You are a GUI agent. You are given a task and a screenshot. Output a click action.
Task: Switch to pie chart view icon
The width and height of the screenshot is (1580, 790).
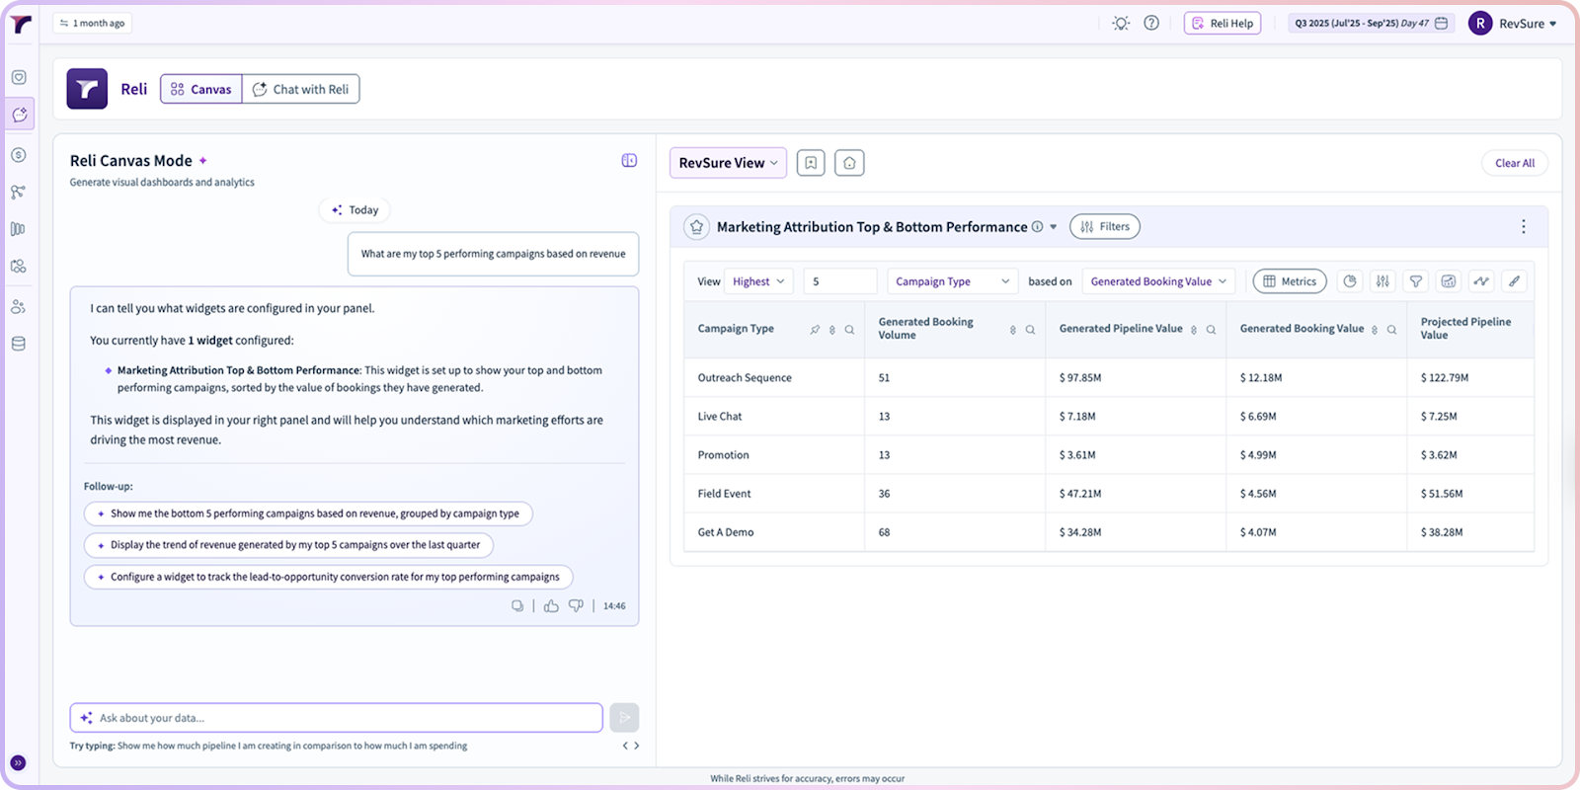[1350, 281]
